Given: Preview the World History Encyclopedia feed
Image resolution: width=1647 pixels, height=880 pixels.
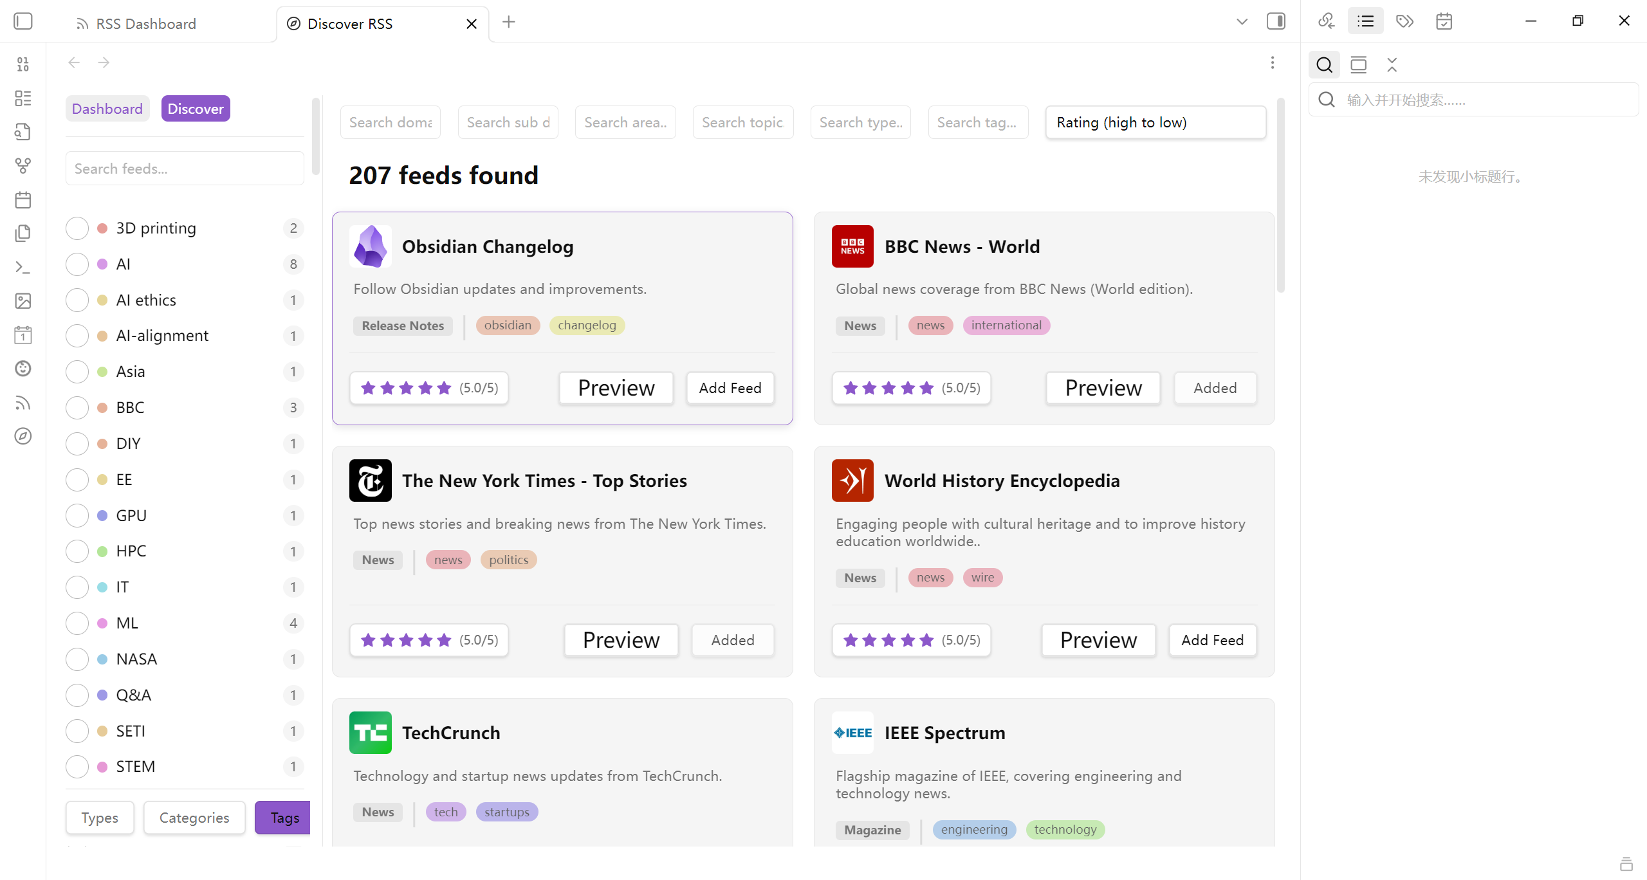Looking at the screenshot, I should tap(1098, 640).
